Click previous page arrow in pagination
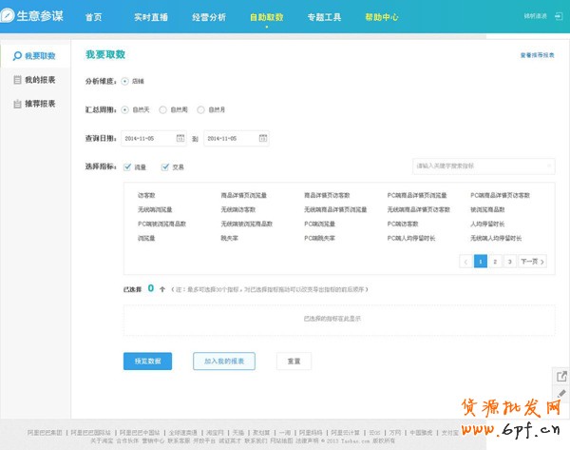The height and width of the screenshot is (450, 570). click(465, 261)
